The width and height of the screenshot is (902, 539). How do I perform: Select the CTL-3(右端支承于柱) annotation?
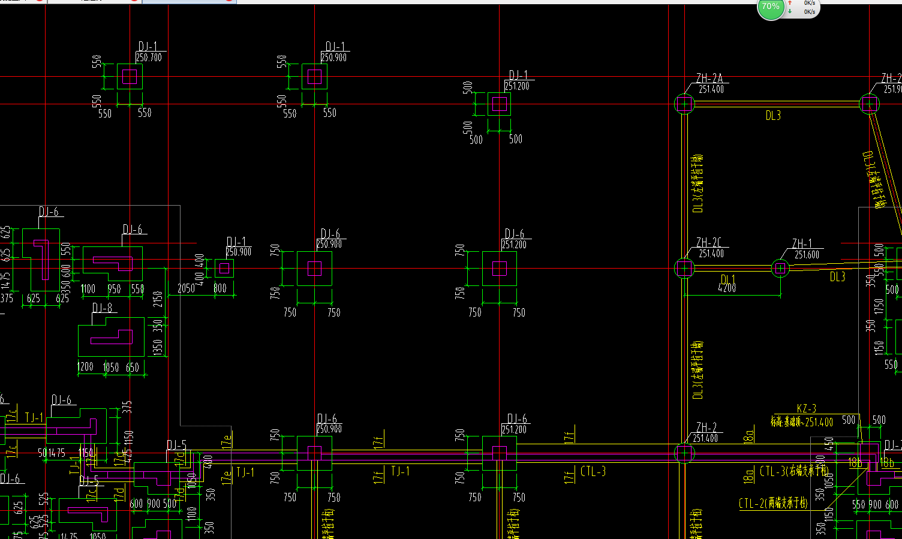click(x=793, y=471)
